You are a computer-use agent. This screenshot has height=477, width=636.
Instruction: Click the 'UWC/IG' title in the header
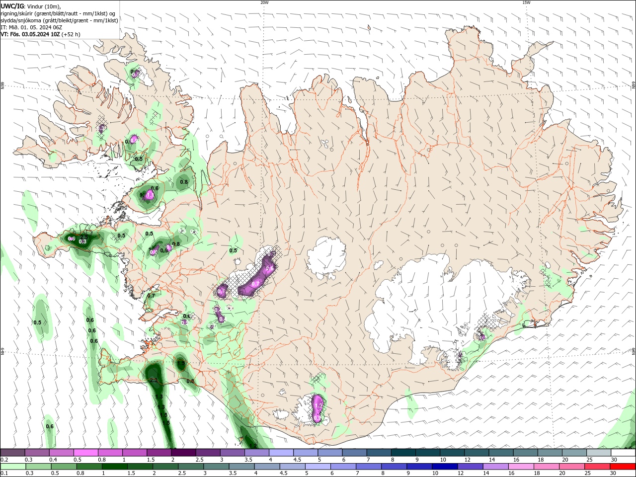[12, 6]
